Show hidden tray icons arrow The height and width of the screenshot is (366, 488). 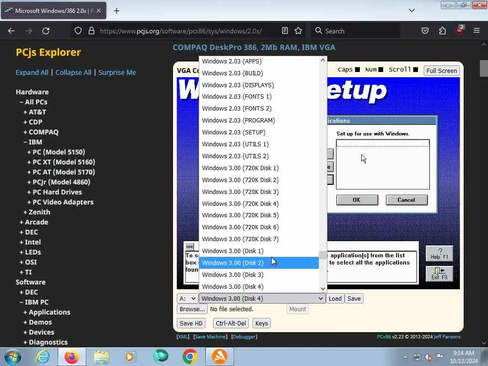click(405, 357)
